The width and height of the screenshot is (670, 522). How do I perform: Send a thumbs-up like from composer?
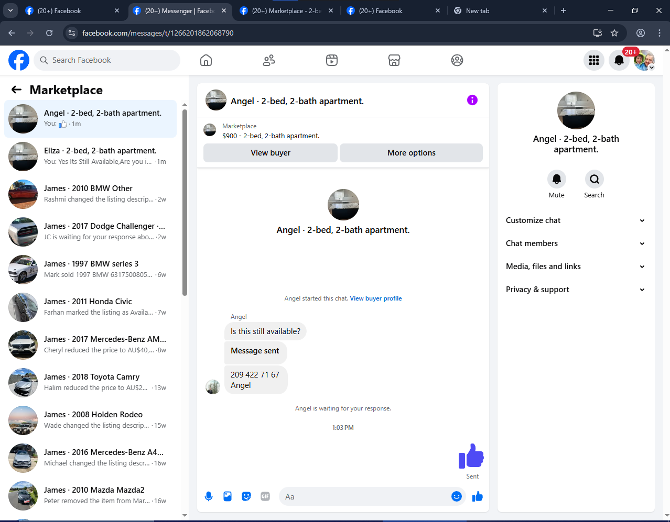(x=478, y=496)
